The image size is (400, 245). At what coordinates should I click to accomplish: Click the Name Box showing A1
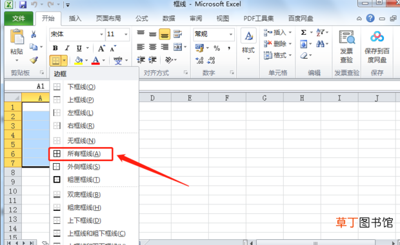click(27, 86)
